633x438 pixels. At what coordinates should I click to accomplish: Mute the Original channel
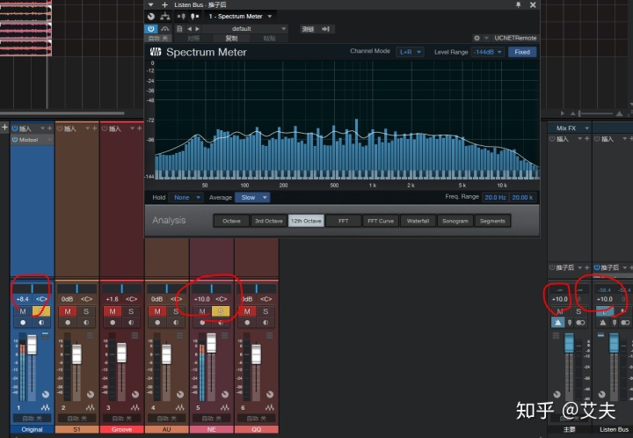[x=23, y=311]
